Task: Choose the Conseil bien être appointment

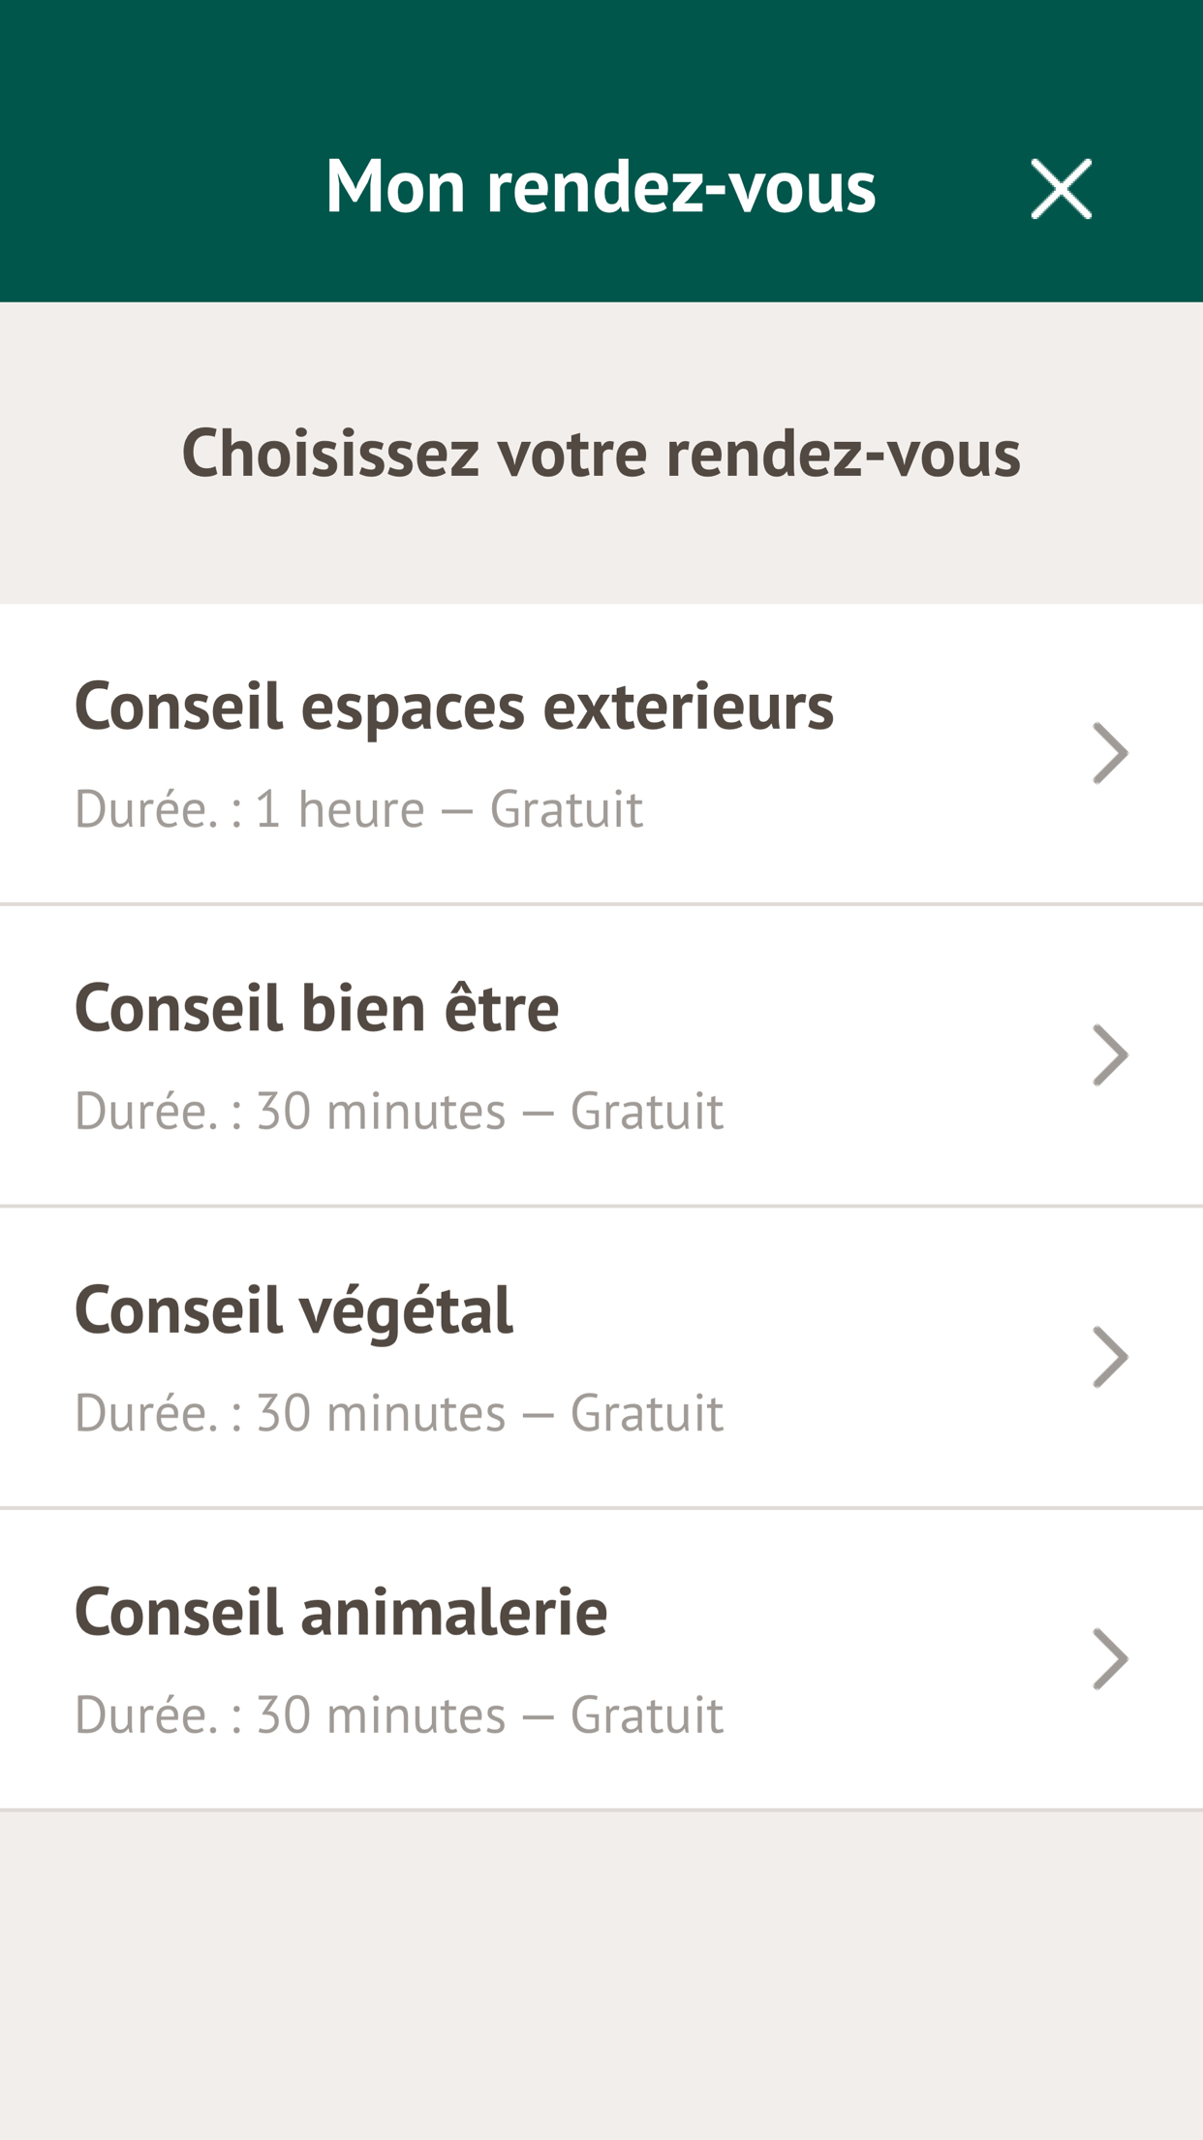Action: coord(317,1008)
